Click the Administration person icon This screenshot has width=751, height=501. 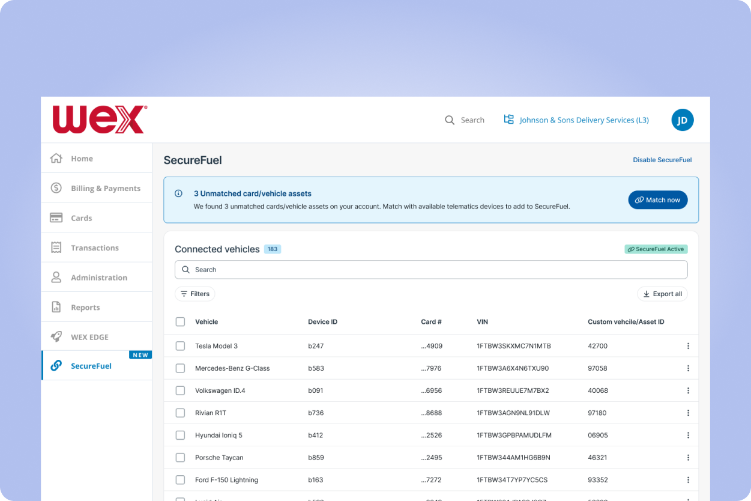[56, 277]
